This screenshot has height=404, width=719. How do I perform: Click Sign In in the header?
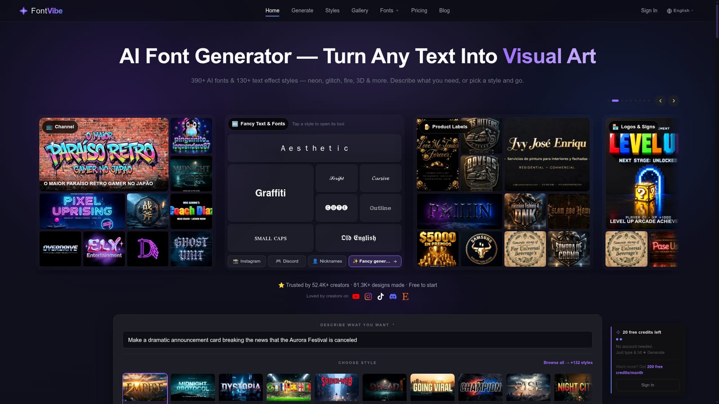pos(649,10)
